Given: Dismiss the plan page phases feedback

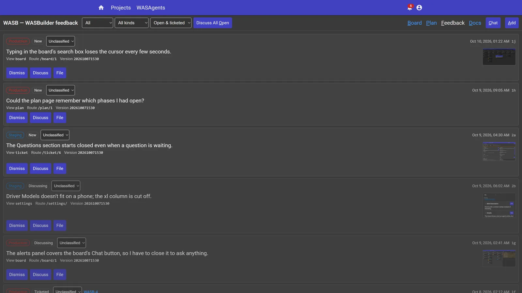Looking at the screenshot, I should pos(17,118).
